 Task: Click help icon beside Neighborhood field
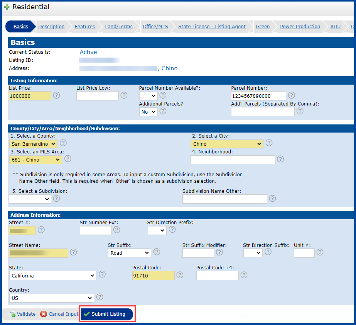pos(280,159)
